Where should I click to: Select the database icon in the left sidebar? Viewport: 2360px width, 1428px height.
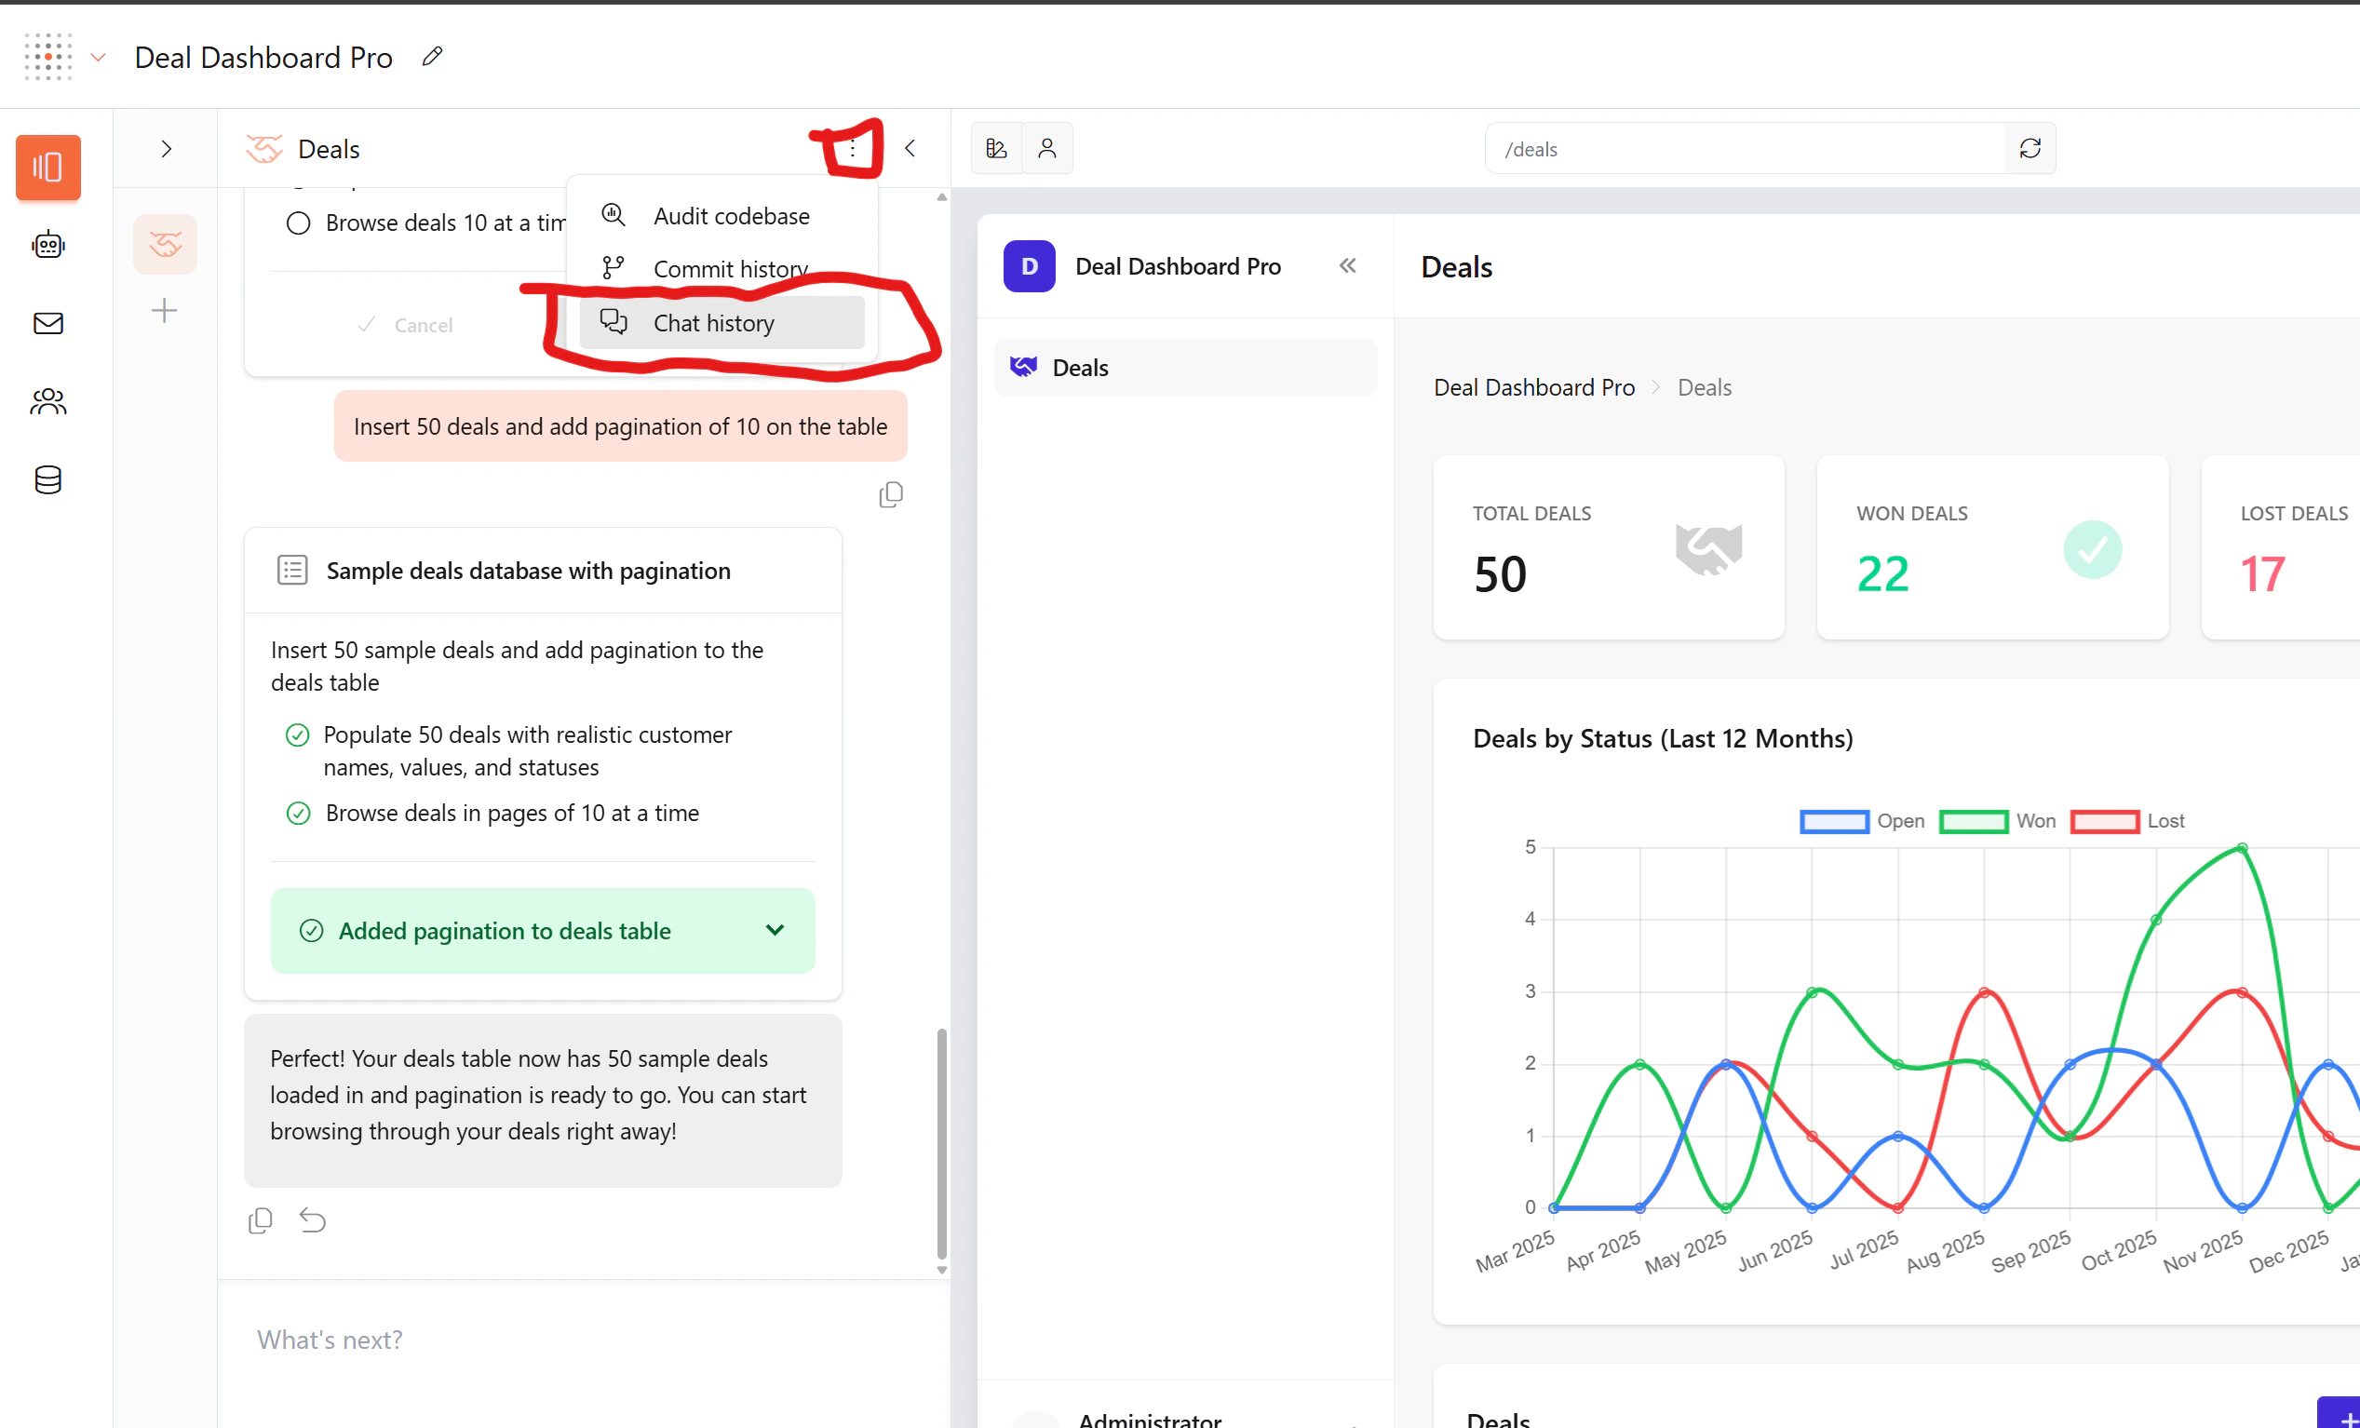tap(47, 479)
